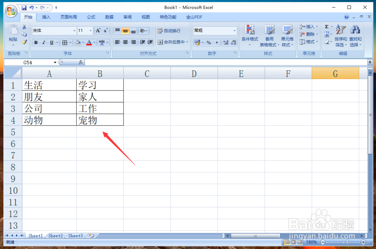
Task: Apply percent style
Action: (x=209, y=42)
